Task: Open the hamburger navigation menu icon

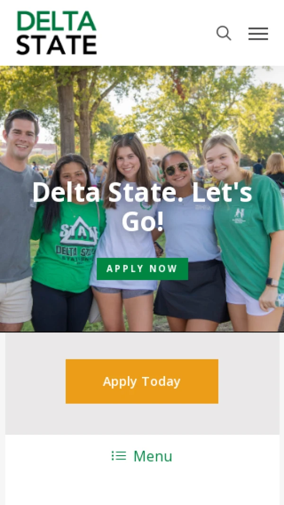Action: coord(258,34)
